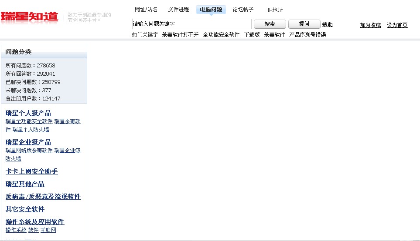Open the 瑞星企业级产品 category

pyautogui.click(x=28, y=142)
